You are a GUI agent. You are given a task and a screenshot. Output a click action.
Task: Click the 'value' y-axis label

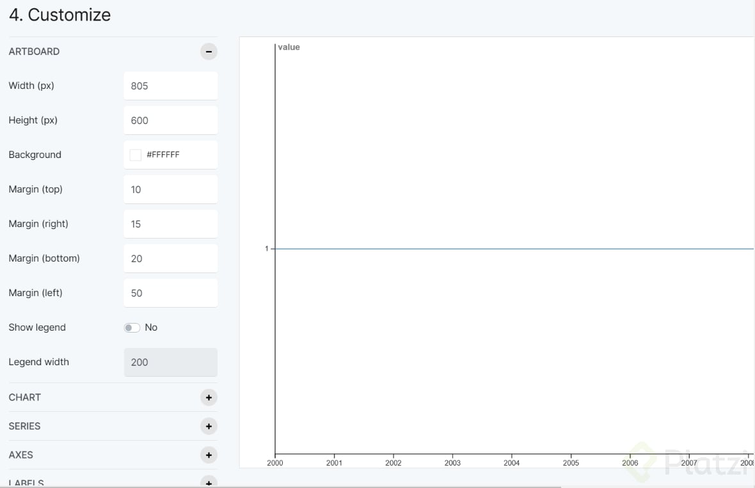click(x=289, y=47)
